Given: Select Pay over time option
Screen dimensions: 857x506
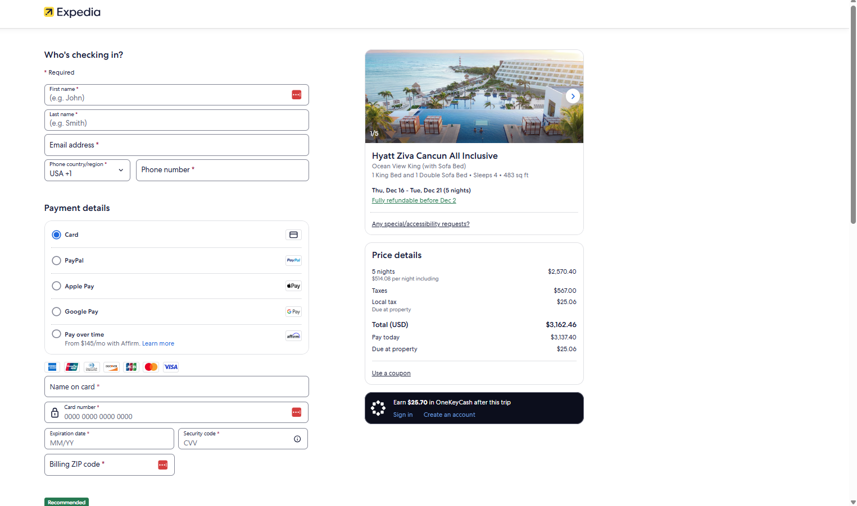Looking at the screenshot, I should pos(56,334).
